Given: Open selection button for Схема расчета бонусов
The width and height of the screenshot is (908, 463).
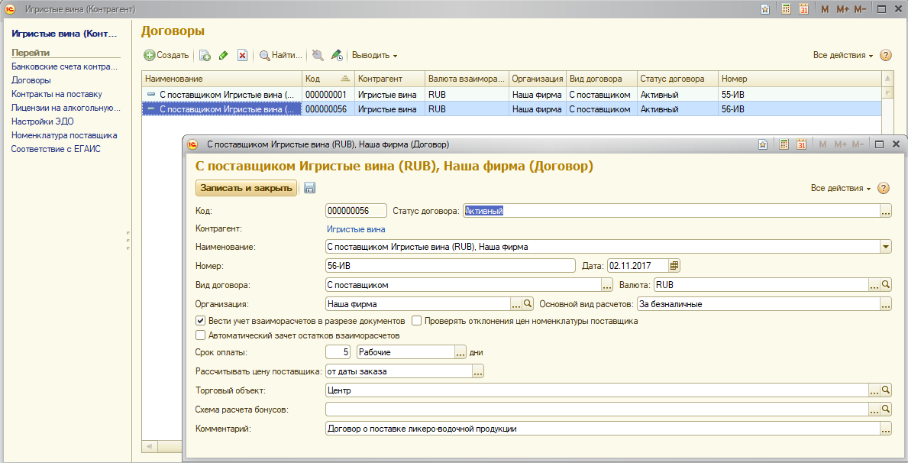Looking at the screenshot, I should tap(874, 410).
